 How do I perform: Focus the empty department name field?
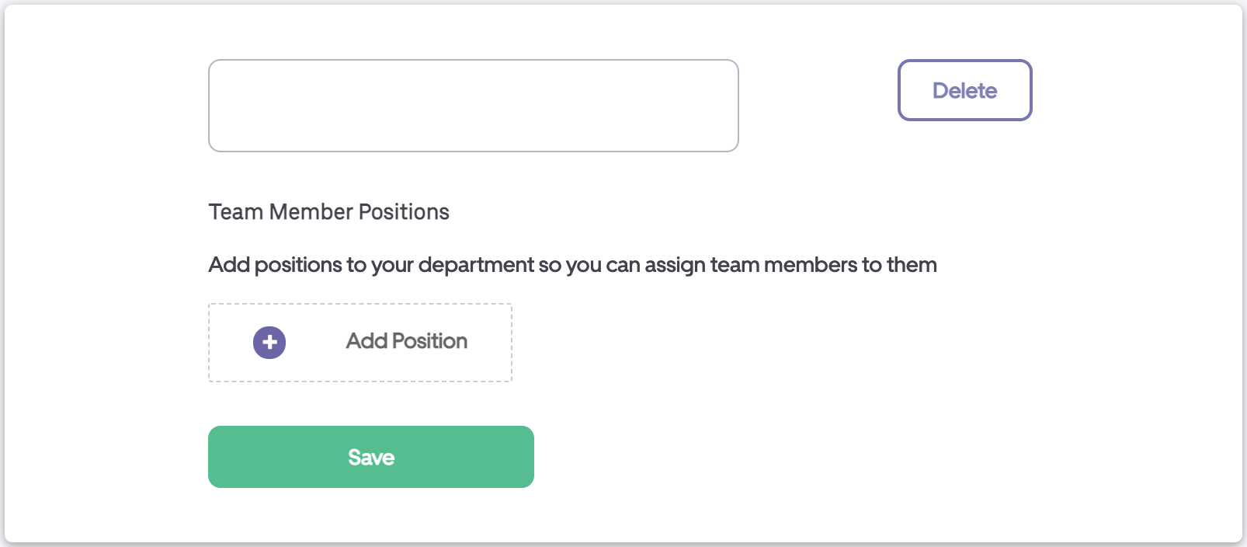click(473, 106)
